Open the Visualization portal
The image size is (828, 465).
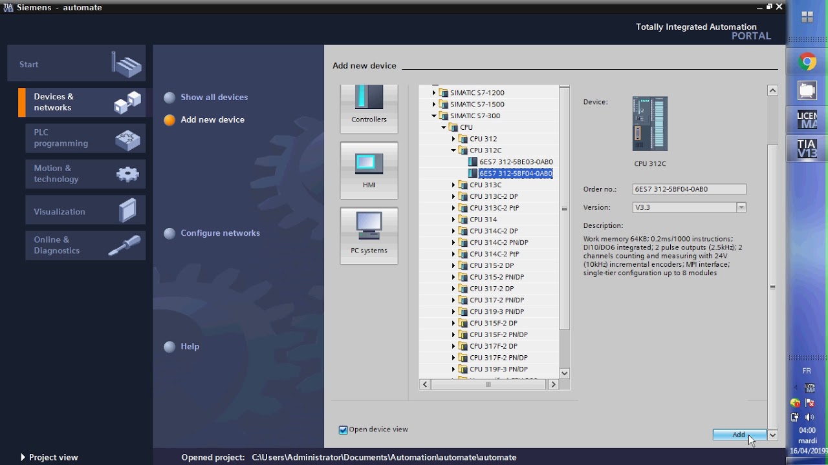(x=85, y=211)
